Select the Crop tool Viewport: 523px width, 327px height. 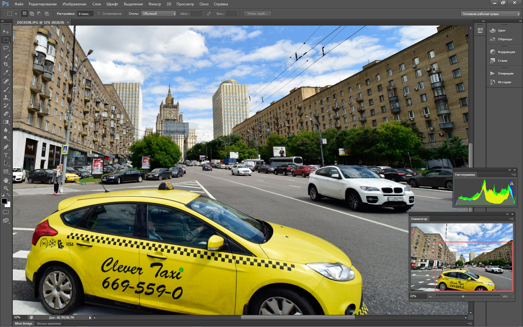pyautogui.click(x=6, y=64)
